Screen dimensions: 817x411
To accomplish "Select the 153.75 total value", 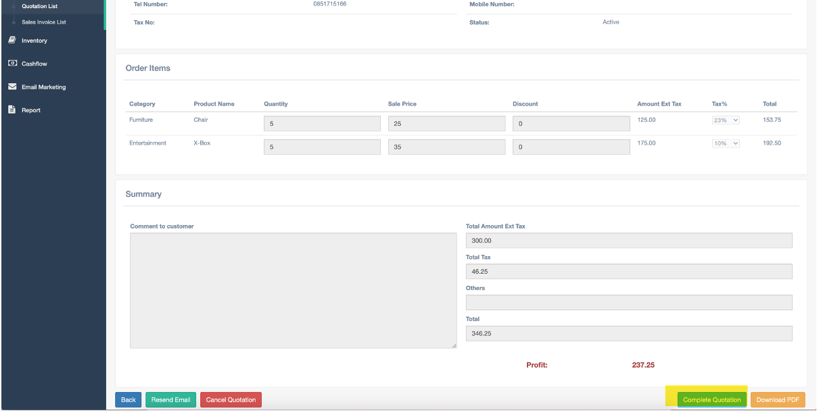I will click(x=772, y=120).
